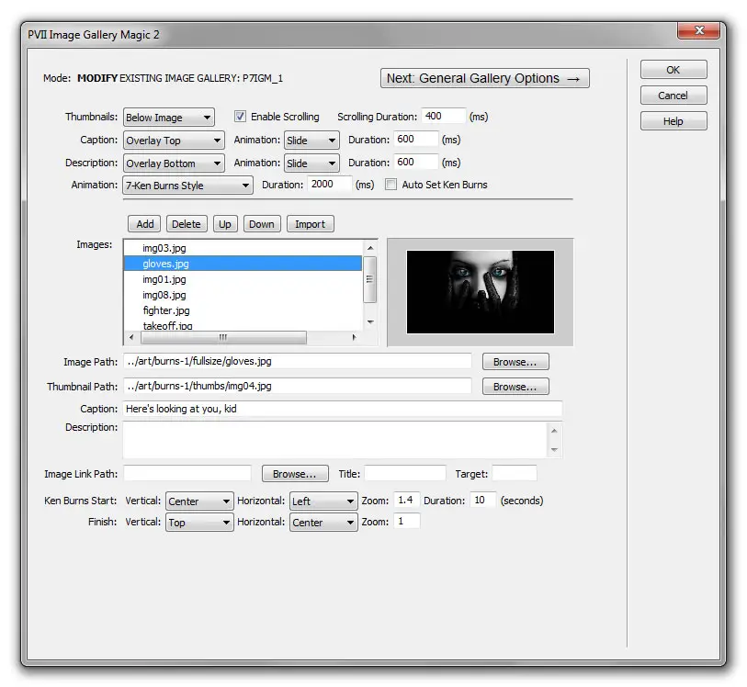Edit the Animation Duration 2000 field
Image resolution: width=747 pixels, height=687 pixels.
(330, 185)
